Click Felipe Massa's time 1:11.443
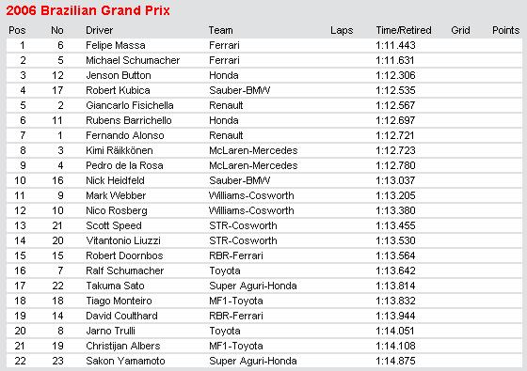This screenshot has width=527, height=371. pos(395,45)
